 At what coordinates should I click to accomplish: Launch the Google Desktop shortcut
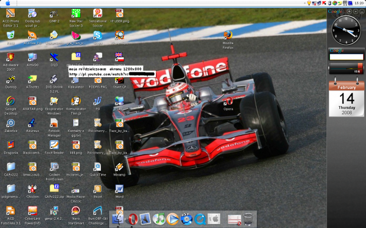(x=11, y=105)
